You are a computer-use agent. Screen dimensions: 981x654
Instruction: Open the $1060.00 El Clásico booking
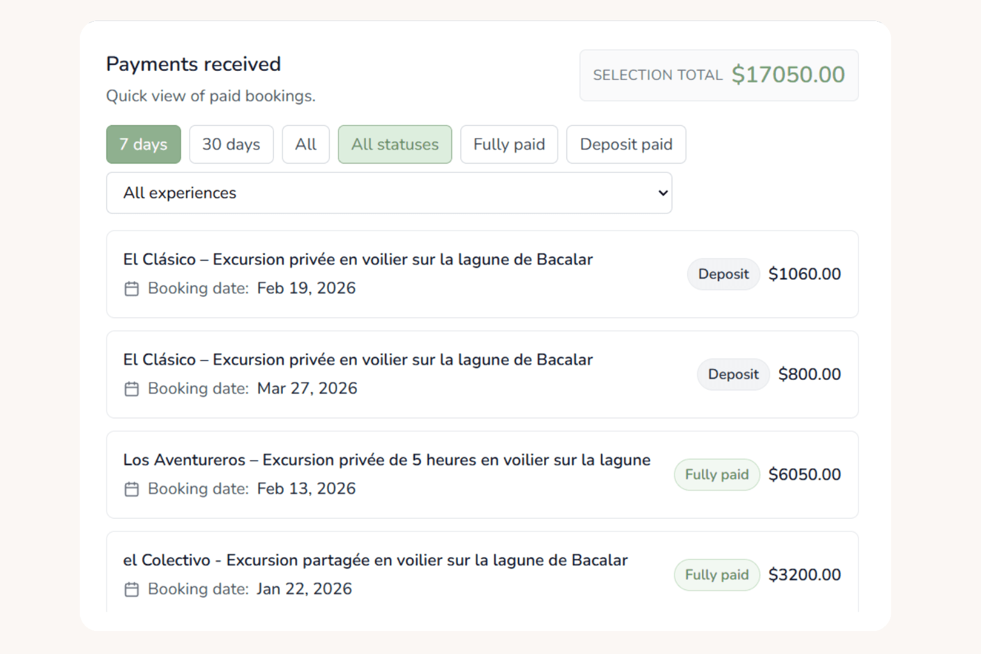point(358,260)
